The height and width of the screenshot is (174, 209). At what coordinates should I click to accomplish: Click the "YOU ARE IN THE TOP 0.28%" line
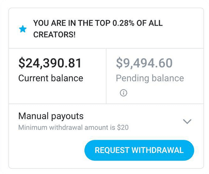pos(98,23)
